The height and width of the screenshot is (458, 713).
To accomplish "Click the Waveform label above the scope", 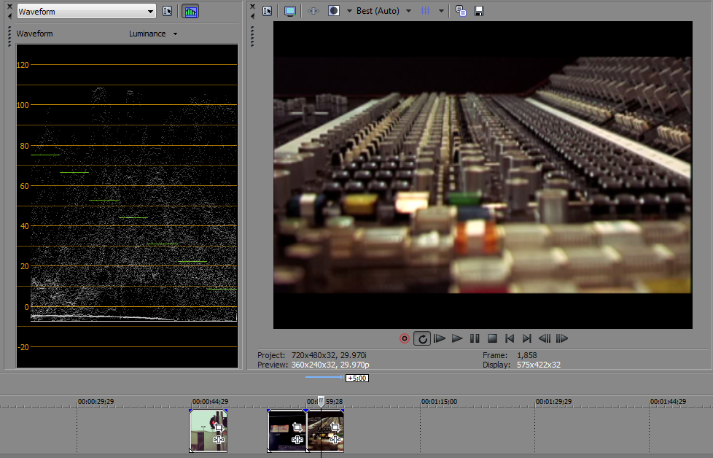I will click(x=34, y=34).
